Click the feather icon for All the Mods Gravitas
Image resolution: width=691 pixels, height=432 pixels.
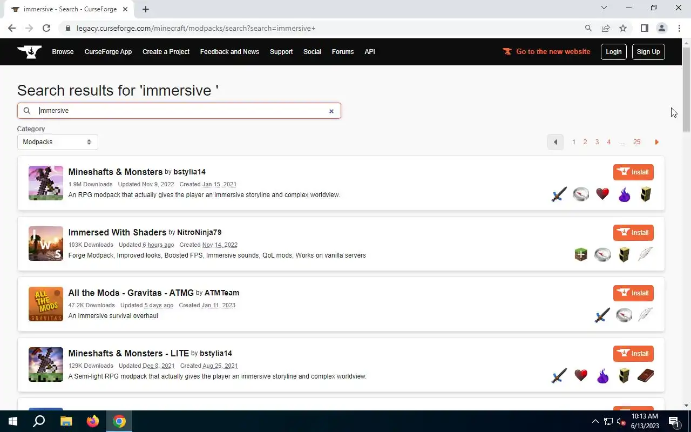pos(646,315)
